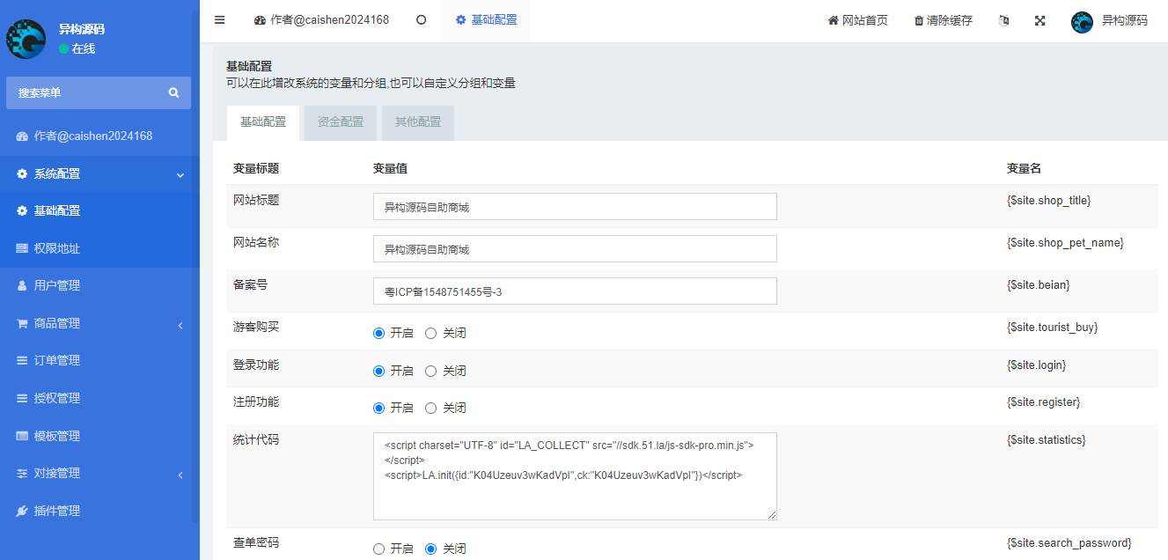Open the 搜索菜单 search icon in sidebar
Viewport: 1168px width, 560px height.
174,92
